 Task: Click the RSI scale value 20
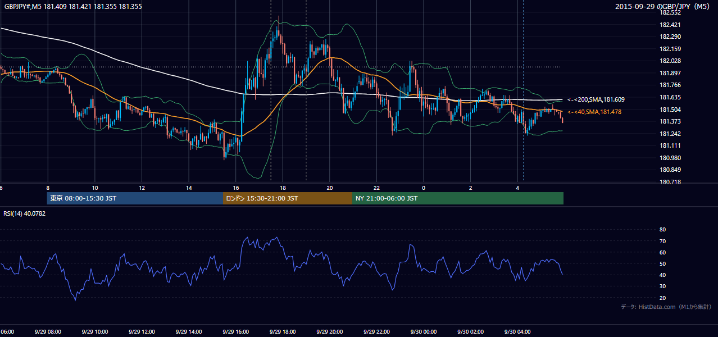(662, 298)
